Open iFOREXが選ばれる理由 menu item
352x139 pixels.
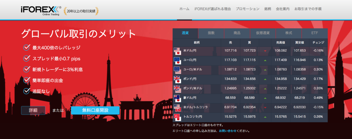[x=213, y=9]
